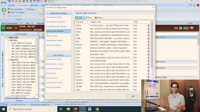Open the Sharing dropdown in the ribbon
Screen dimensions: 200x112
pyautogui.click(x=31, y=9)
